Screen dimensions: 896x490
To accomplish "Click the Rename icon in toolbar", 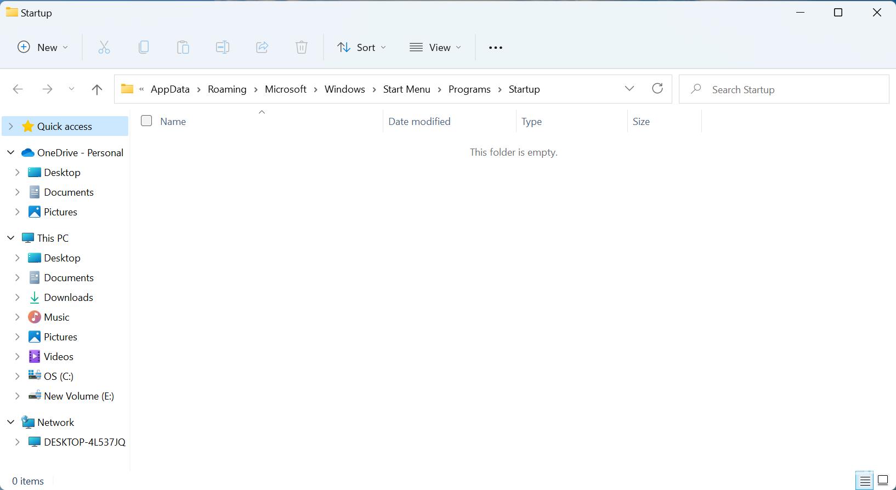I will coord(223,48).
